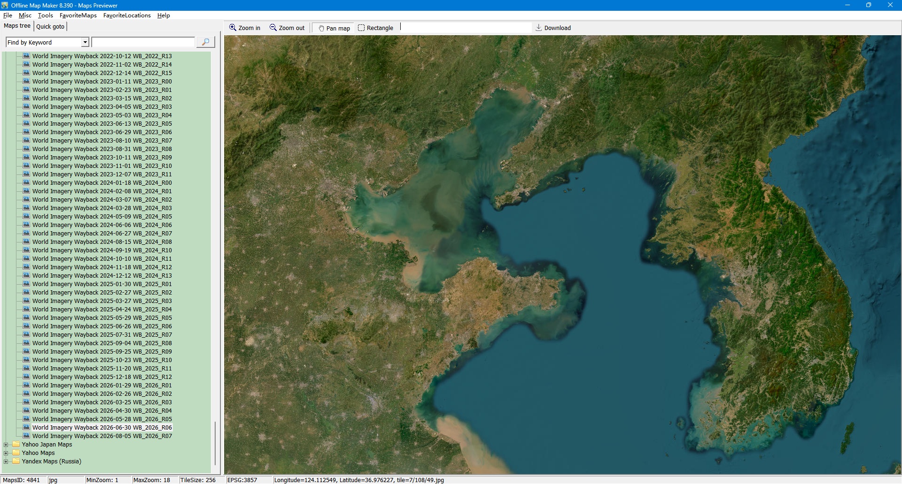902x484 pixels.
Task: Switch to the Quick goto tab
Action: [50, 26]
